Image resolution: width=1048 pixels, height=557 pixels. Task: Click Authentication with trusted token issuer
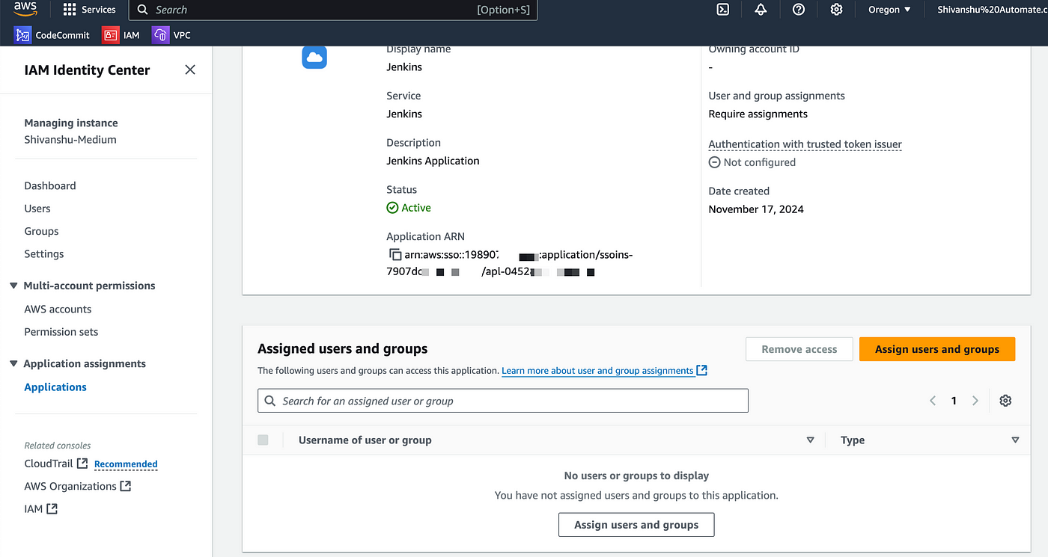805,144
